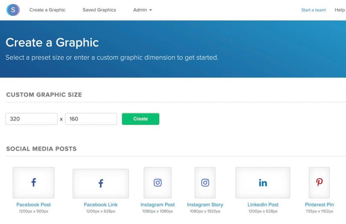Open the Help menu item
346x224 pixels.
point(340,10)
